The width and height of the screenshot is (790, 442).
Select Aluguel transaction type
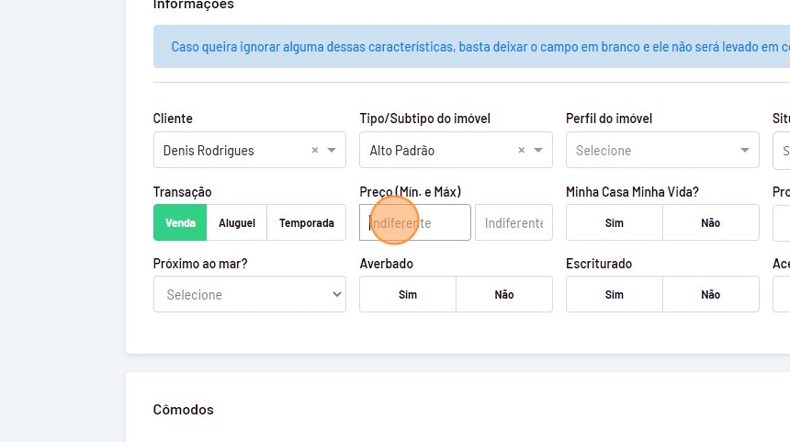click(237, 222)
